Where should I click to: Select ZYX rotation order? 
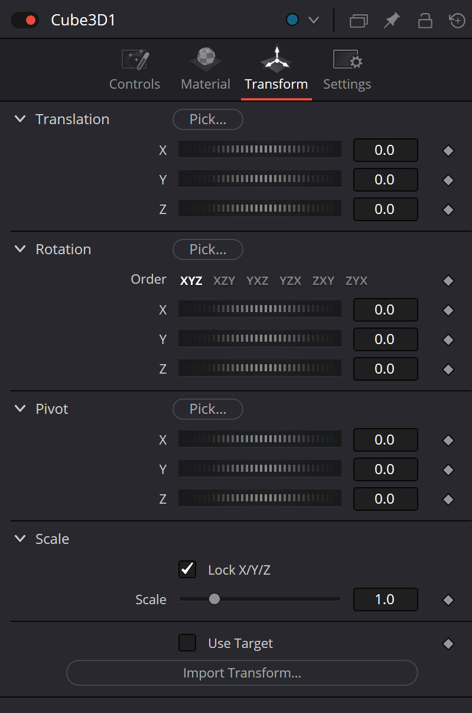pyautogui.click(x=357, y=281)
